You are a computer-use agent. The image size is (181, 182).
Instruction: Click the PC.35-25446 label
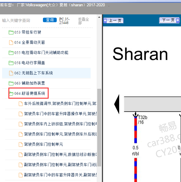tap(64, 21)
